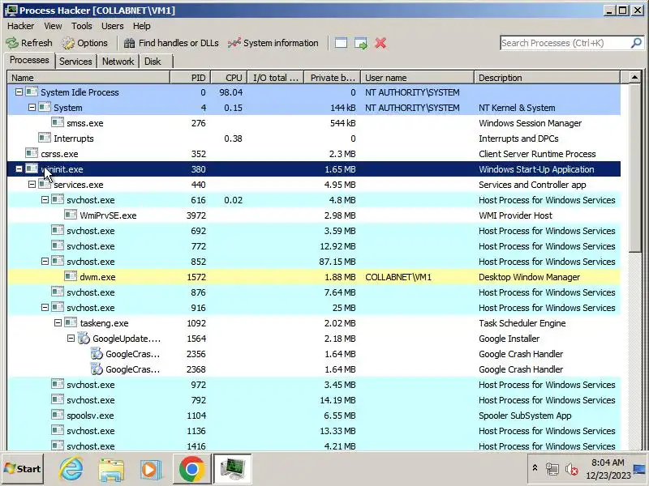Screen dimensions: 649x486
Task: Collapse the services.exe tree node
Action: pos(32,185)
